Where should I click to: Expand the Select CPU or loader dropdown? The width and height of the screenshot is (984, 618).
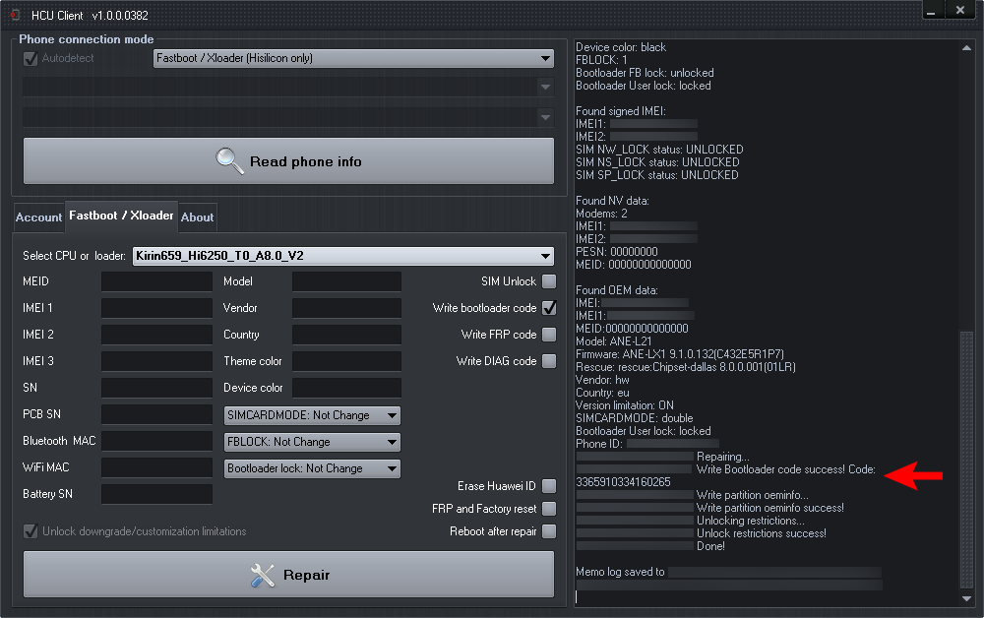342,256
